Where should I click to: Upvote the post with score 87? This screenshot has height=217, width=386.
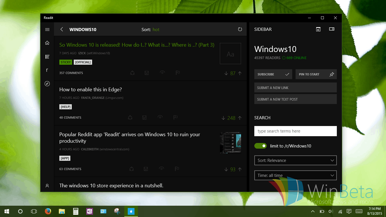click(x=240, y=73)
